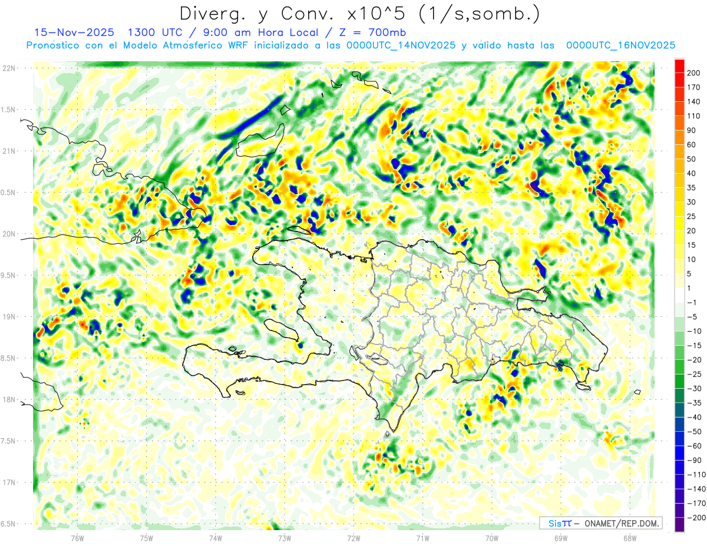Click the white swatch between 1 and -1
Image resolution: width=707 pixels, height=546 pixels.
click(x=679, y=295)
